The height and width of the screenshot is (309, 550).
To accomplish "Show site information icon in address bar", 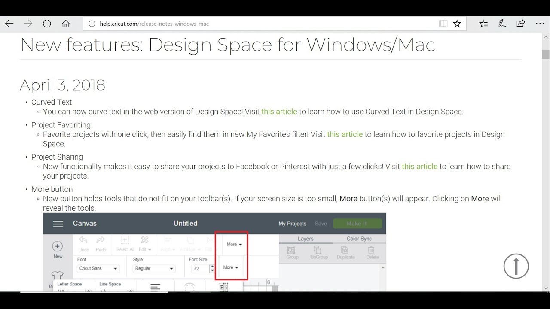I will [x=92, y=24].
